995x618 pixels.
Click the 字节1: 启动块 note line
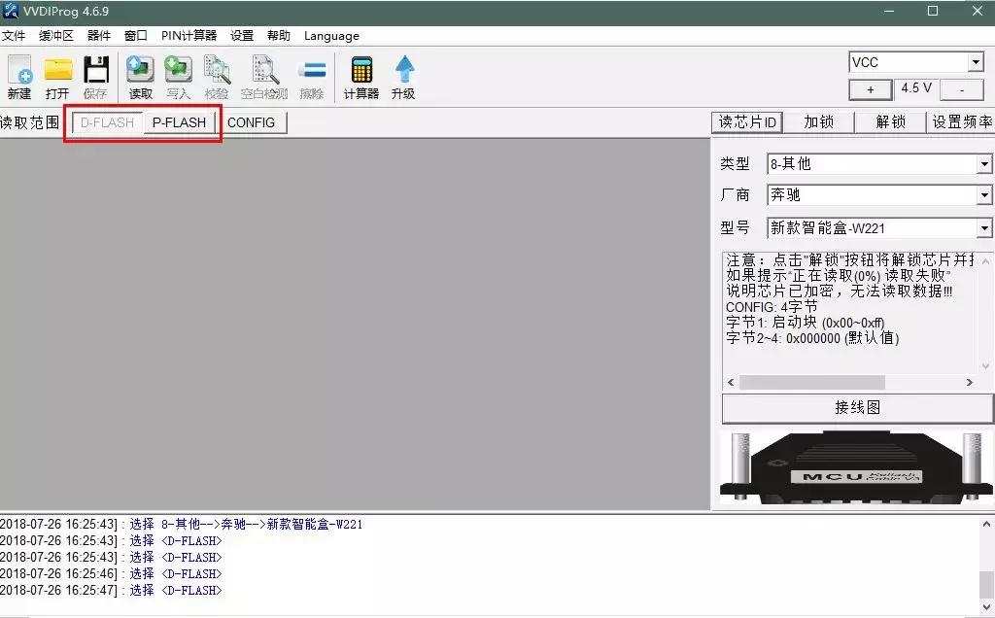tap(806, 323)
